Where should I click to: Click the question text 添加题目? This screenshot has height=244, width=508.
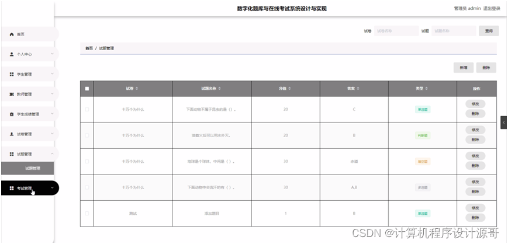pyautogui.click(x=212, y=214)
